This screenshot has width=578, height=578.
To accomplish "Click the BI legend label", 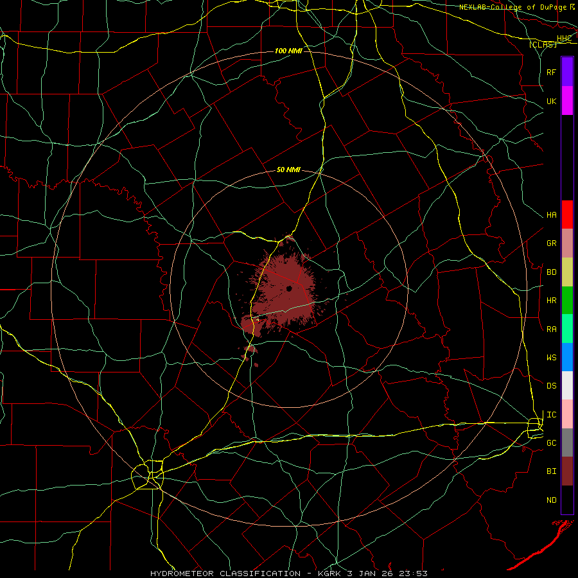I will click(551, 471).
